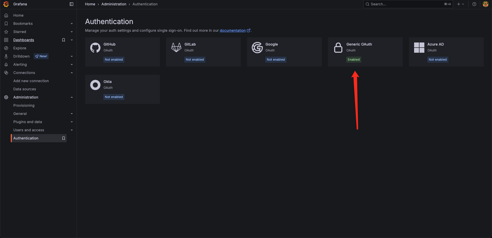Click Administration in the breadcrumb

tap(114, 4)
